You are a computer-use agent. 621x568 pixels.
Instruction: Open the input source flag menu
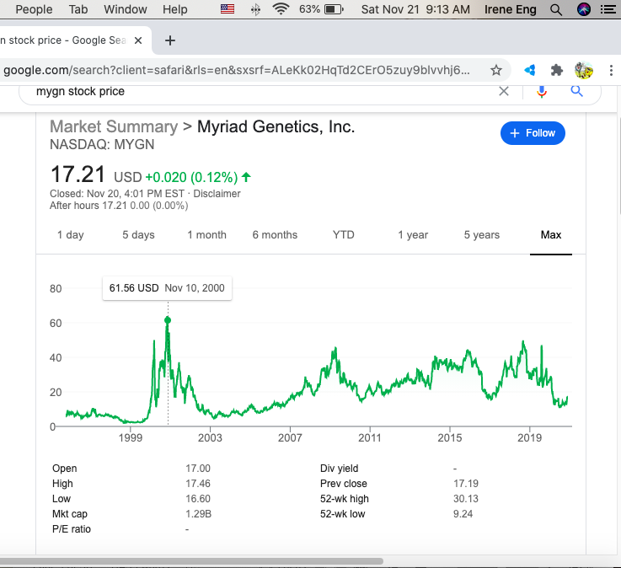(228, 9)
